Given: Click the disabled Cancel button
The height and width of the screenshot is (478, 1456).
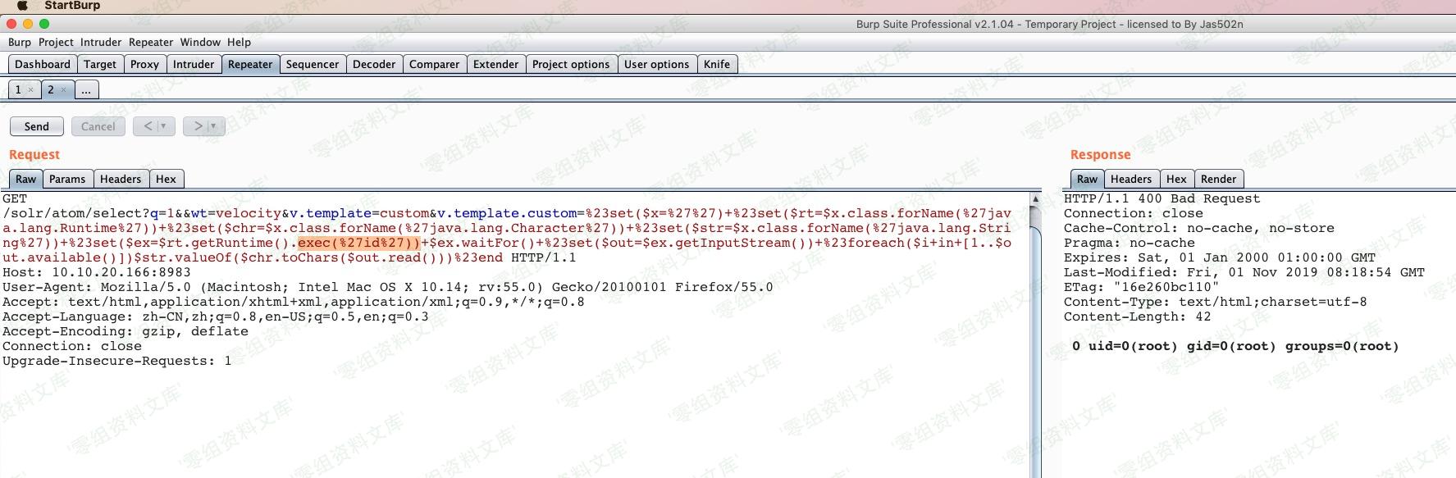Looking at the screenshot, I should (98, 126).
